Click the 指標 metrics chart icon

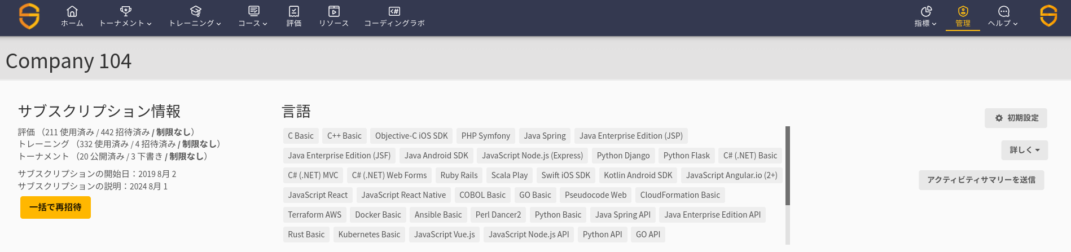click(926, 11)
